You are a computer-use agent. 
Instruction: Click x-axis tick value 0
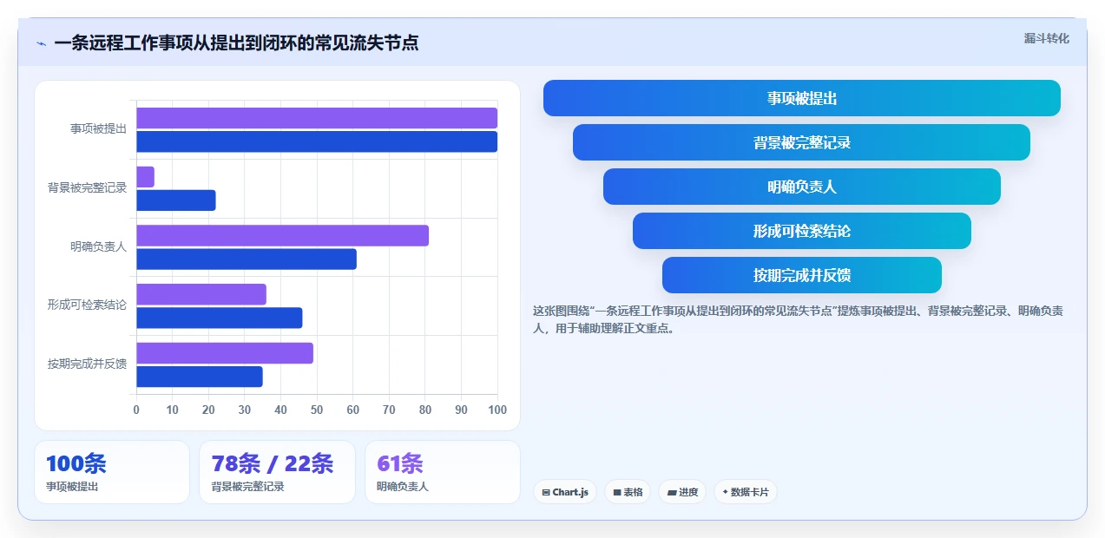point(136,410)
